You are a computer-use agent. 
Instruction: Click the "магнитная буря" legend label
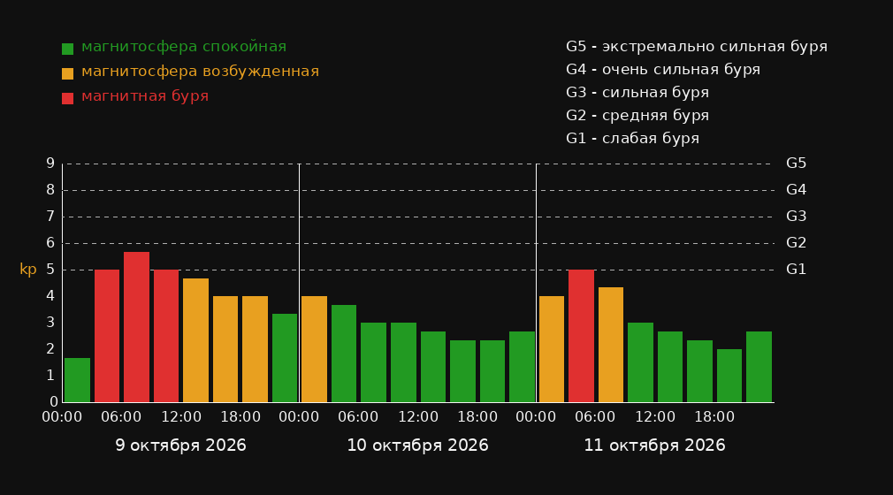[145, 96]
